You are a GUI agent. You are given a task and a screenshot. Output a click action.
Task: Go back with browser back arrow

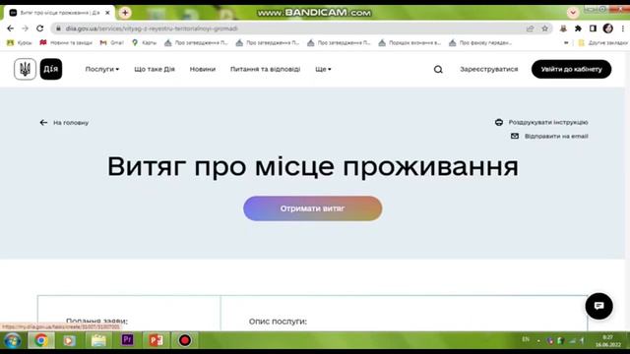coord(11,29)
